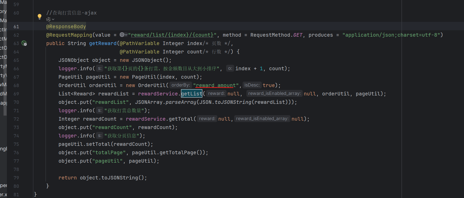Click the orderBy: inlay hint
Image resolution: width=464 pixels, height=198 pixels.
pyautogui.click(x=181, y=85)
